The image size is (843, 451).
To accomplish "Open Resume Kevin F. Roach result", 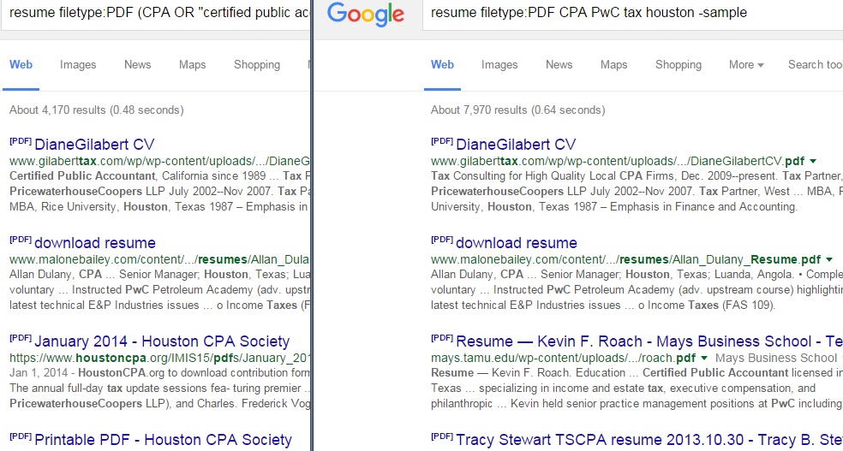I will 649,341.
